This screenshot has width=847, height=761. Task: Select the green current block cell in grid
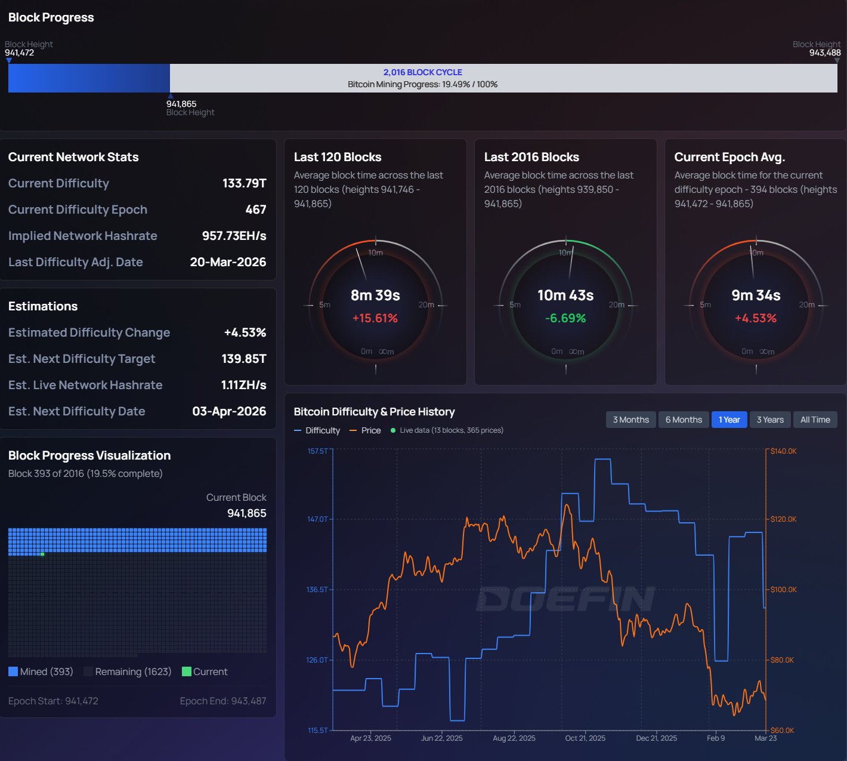pos(42,554)
